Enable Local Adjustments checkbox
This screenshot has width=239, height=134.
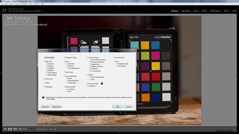pos(65,76)
